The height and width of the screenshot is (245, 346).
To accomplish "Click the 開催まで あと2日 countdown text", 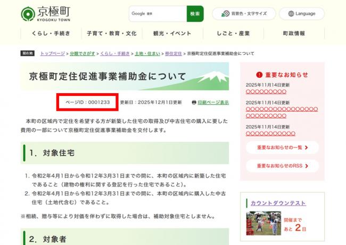I will pos(295,225).
